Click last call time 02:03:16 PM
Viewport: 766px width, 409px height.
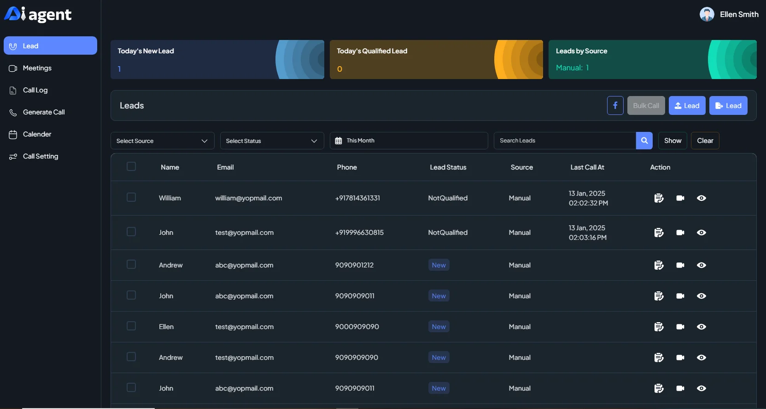[x=587, y=238]
